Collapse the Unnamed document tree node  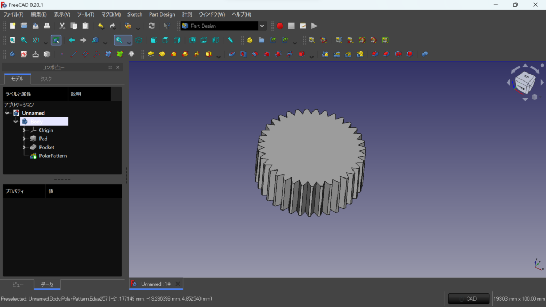[x=7, y=113]
